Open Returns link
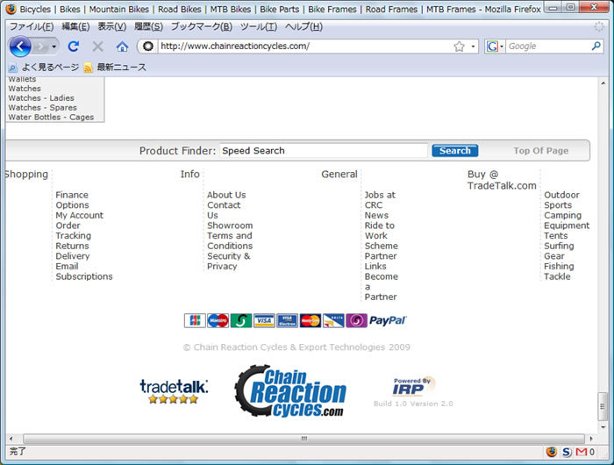Screen dimensions: 614x465 pyautogui.click(x=72, y=246)
